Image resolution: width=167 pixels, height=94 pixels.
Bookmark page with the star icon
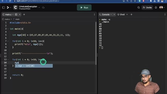click(x=135, y=1)
